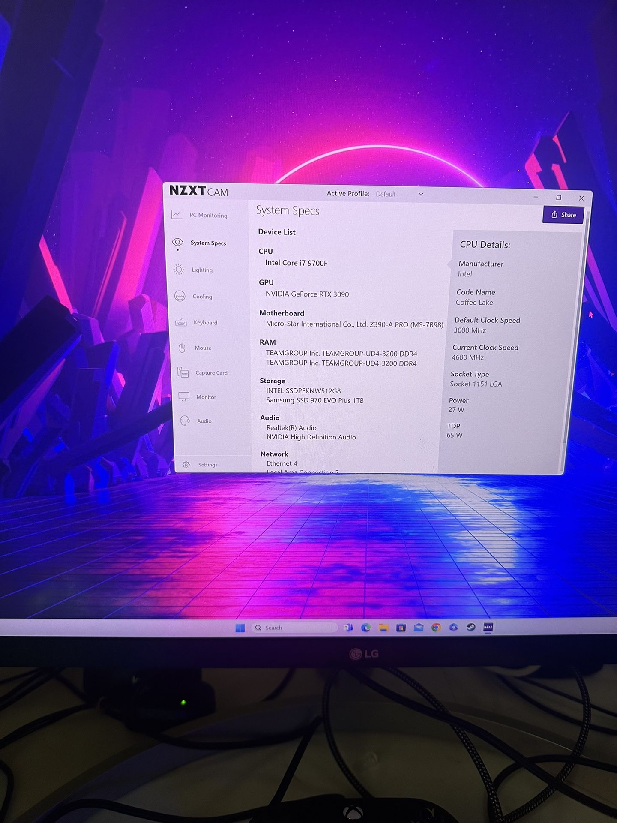Open Copilot icon on taskbar
617x823 pixels.
pos(453,628)
